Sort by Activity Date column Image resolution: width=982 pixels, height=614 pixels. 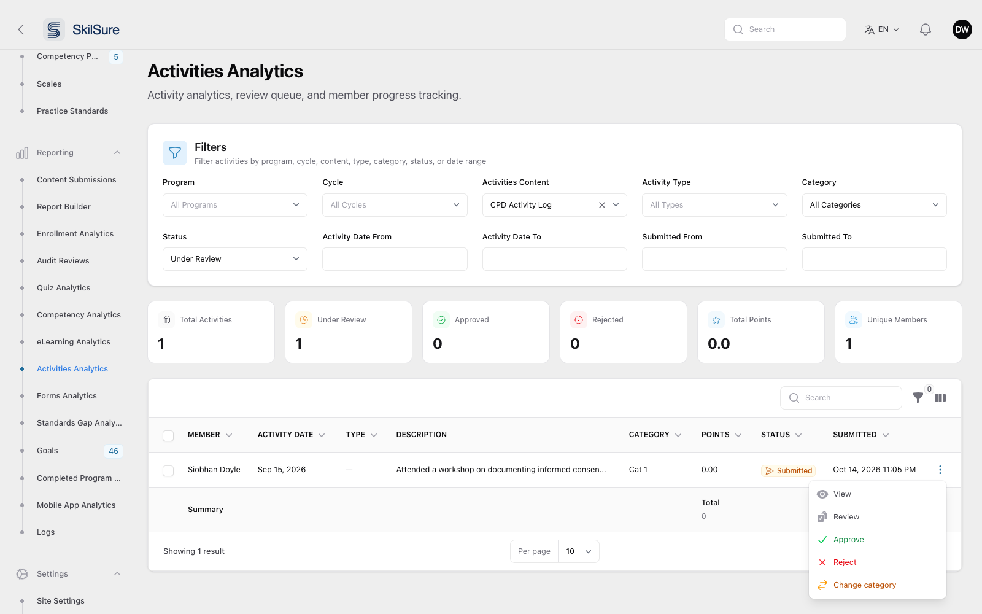[x=292, y=435]
